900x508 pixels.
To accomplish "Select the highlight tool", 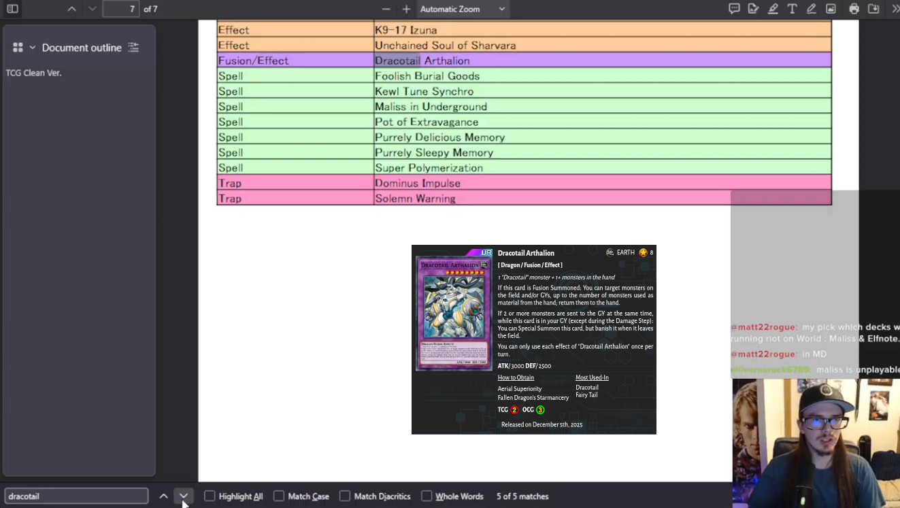I will tap(773, 9).
